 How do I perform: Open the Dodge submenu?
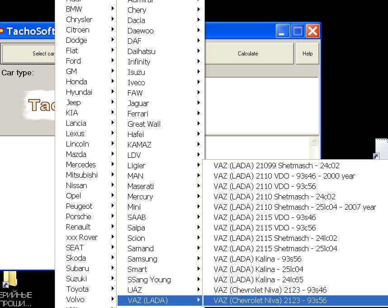click(86, 40)
